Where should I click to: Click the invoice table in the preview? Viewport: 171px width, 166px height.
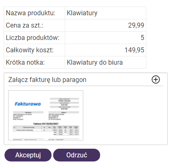tap(46, 131)
